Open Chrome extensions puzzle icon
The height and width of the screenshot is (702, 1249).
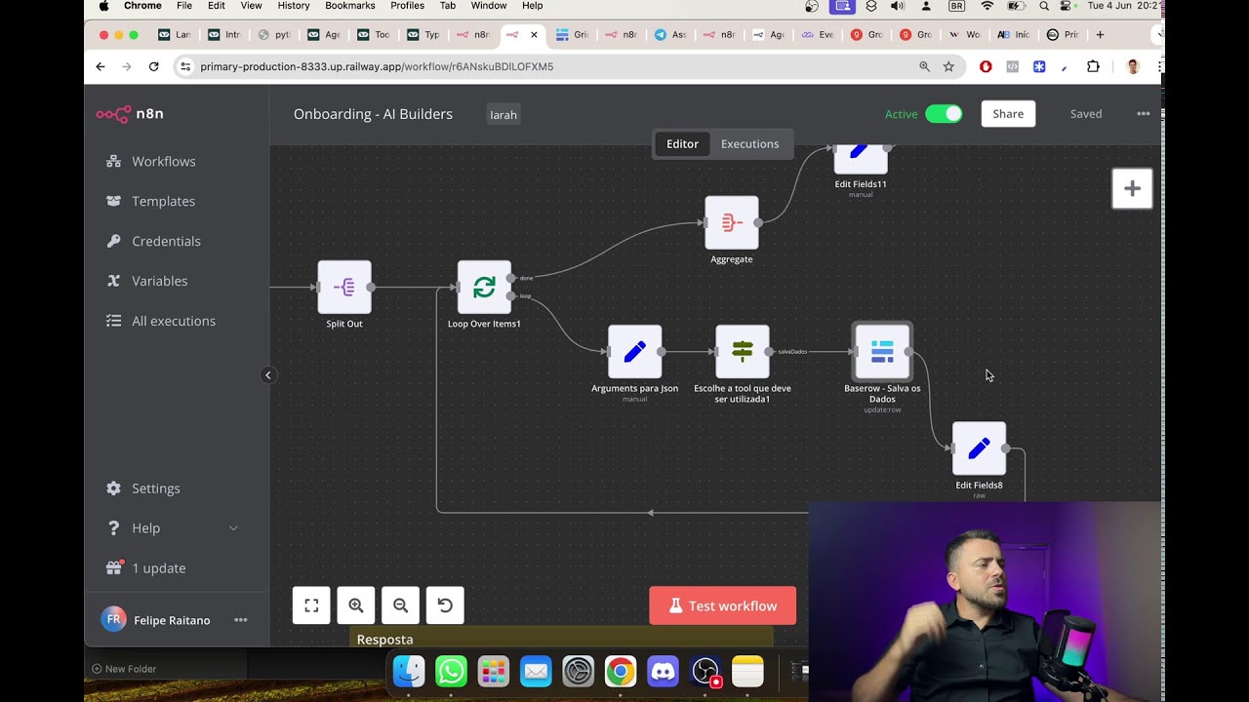point(1093,66)
